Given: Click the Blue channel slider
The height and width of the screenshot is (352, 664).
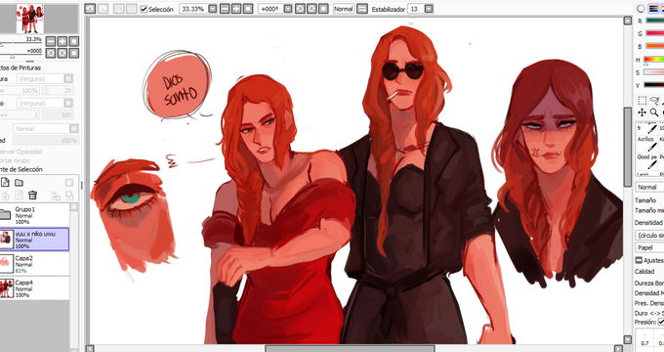Looking at the screenshot, I should tap(654, 46).
